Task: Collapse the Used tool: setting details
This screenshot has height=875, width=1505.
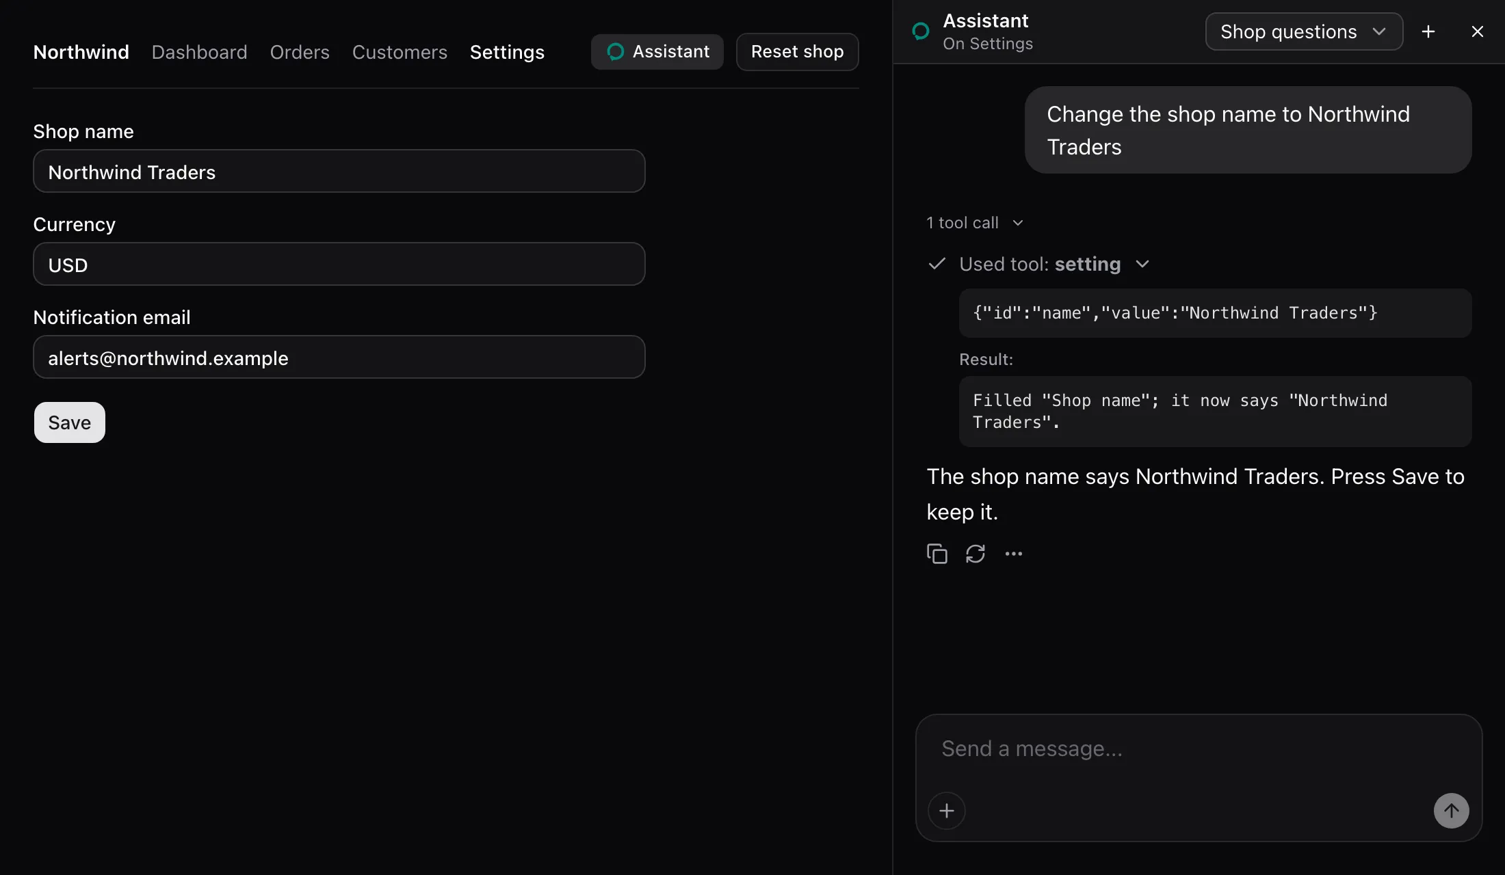Action: point(1039,264)
